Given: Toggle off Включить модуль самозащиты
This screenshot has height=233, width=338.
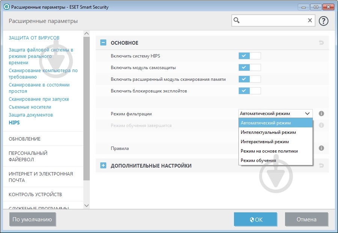Looking at the screenshot, I should pos(250,67).
